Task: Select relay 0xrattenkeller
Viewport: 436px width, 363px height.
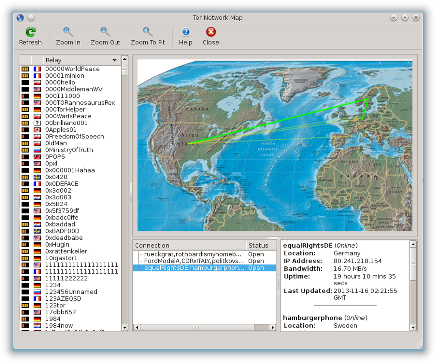Action: [66, 251]
